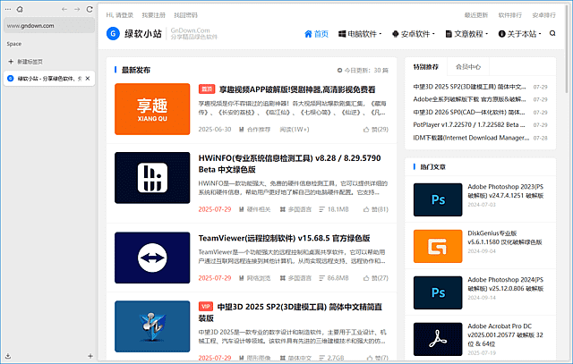Click the browser reload button
Image resolution: width=573 pixels, height=364 pixels.
click(x=88, y=8)
